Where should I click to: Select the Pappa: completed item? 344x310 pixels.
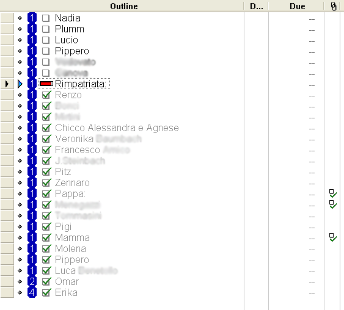(x=70, y=193)
